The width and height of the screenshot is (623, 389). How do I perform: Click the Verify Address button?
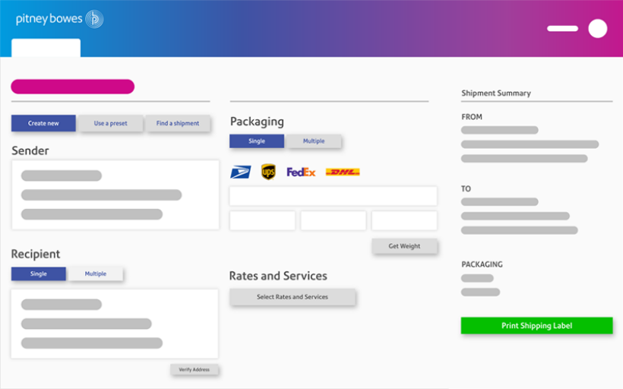click(194, 370)
